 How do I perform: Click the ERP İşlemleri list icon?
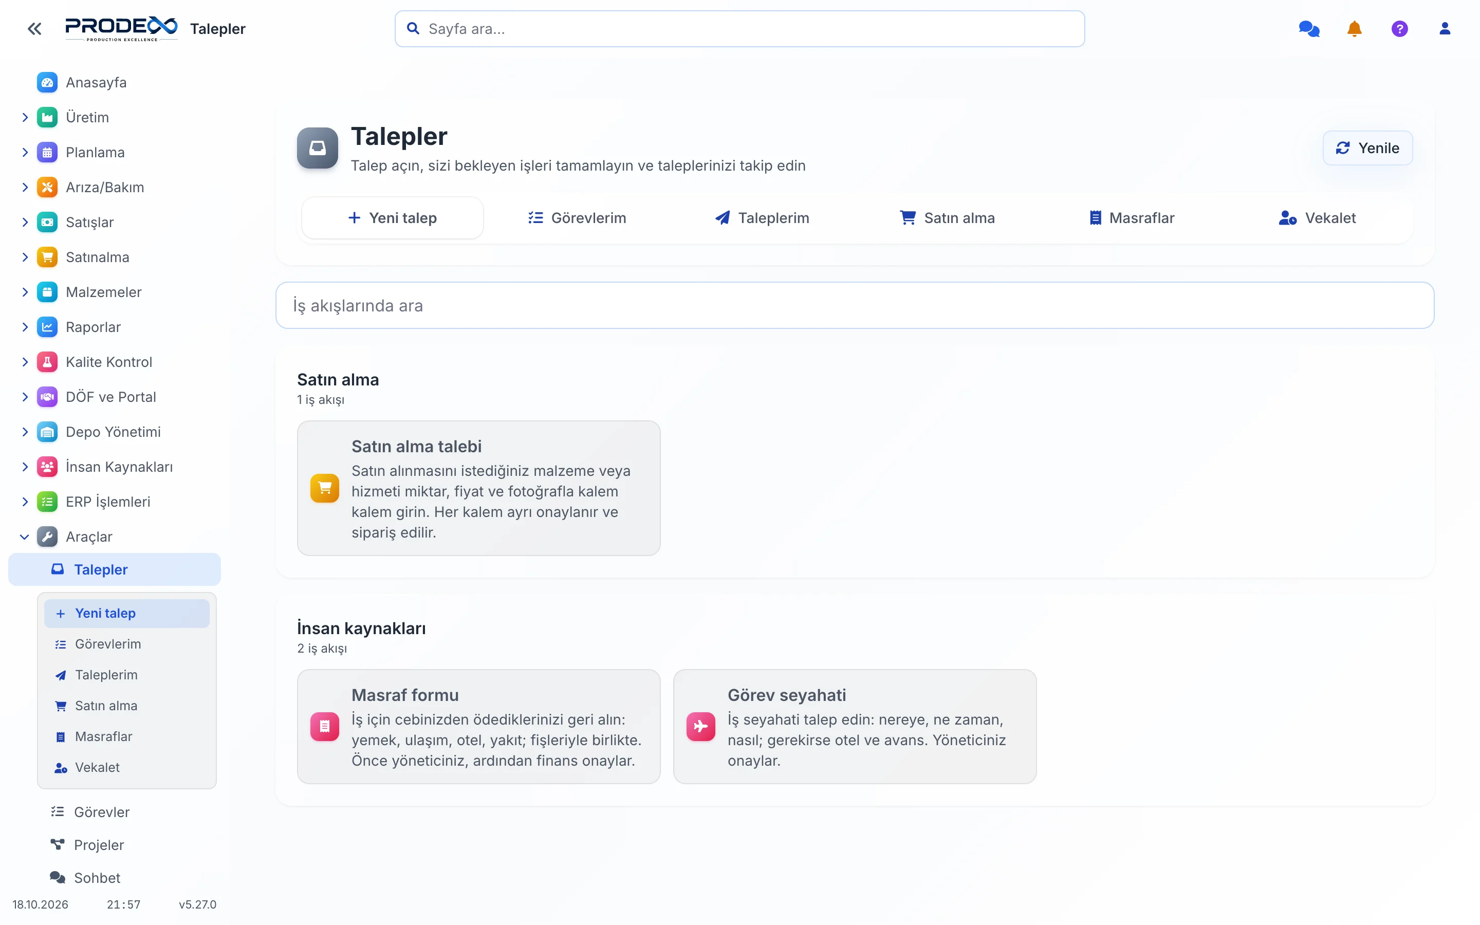point(47,502)
